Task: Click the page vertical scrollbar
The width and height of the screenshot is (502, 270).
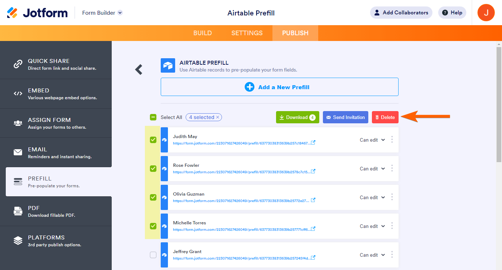Action: click(499, 104)
